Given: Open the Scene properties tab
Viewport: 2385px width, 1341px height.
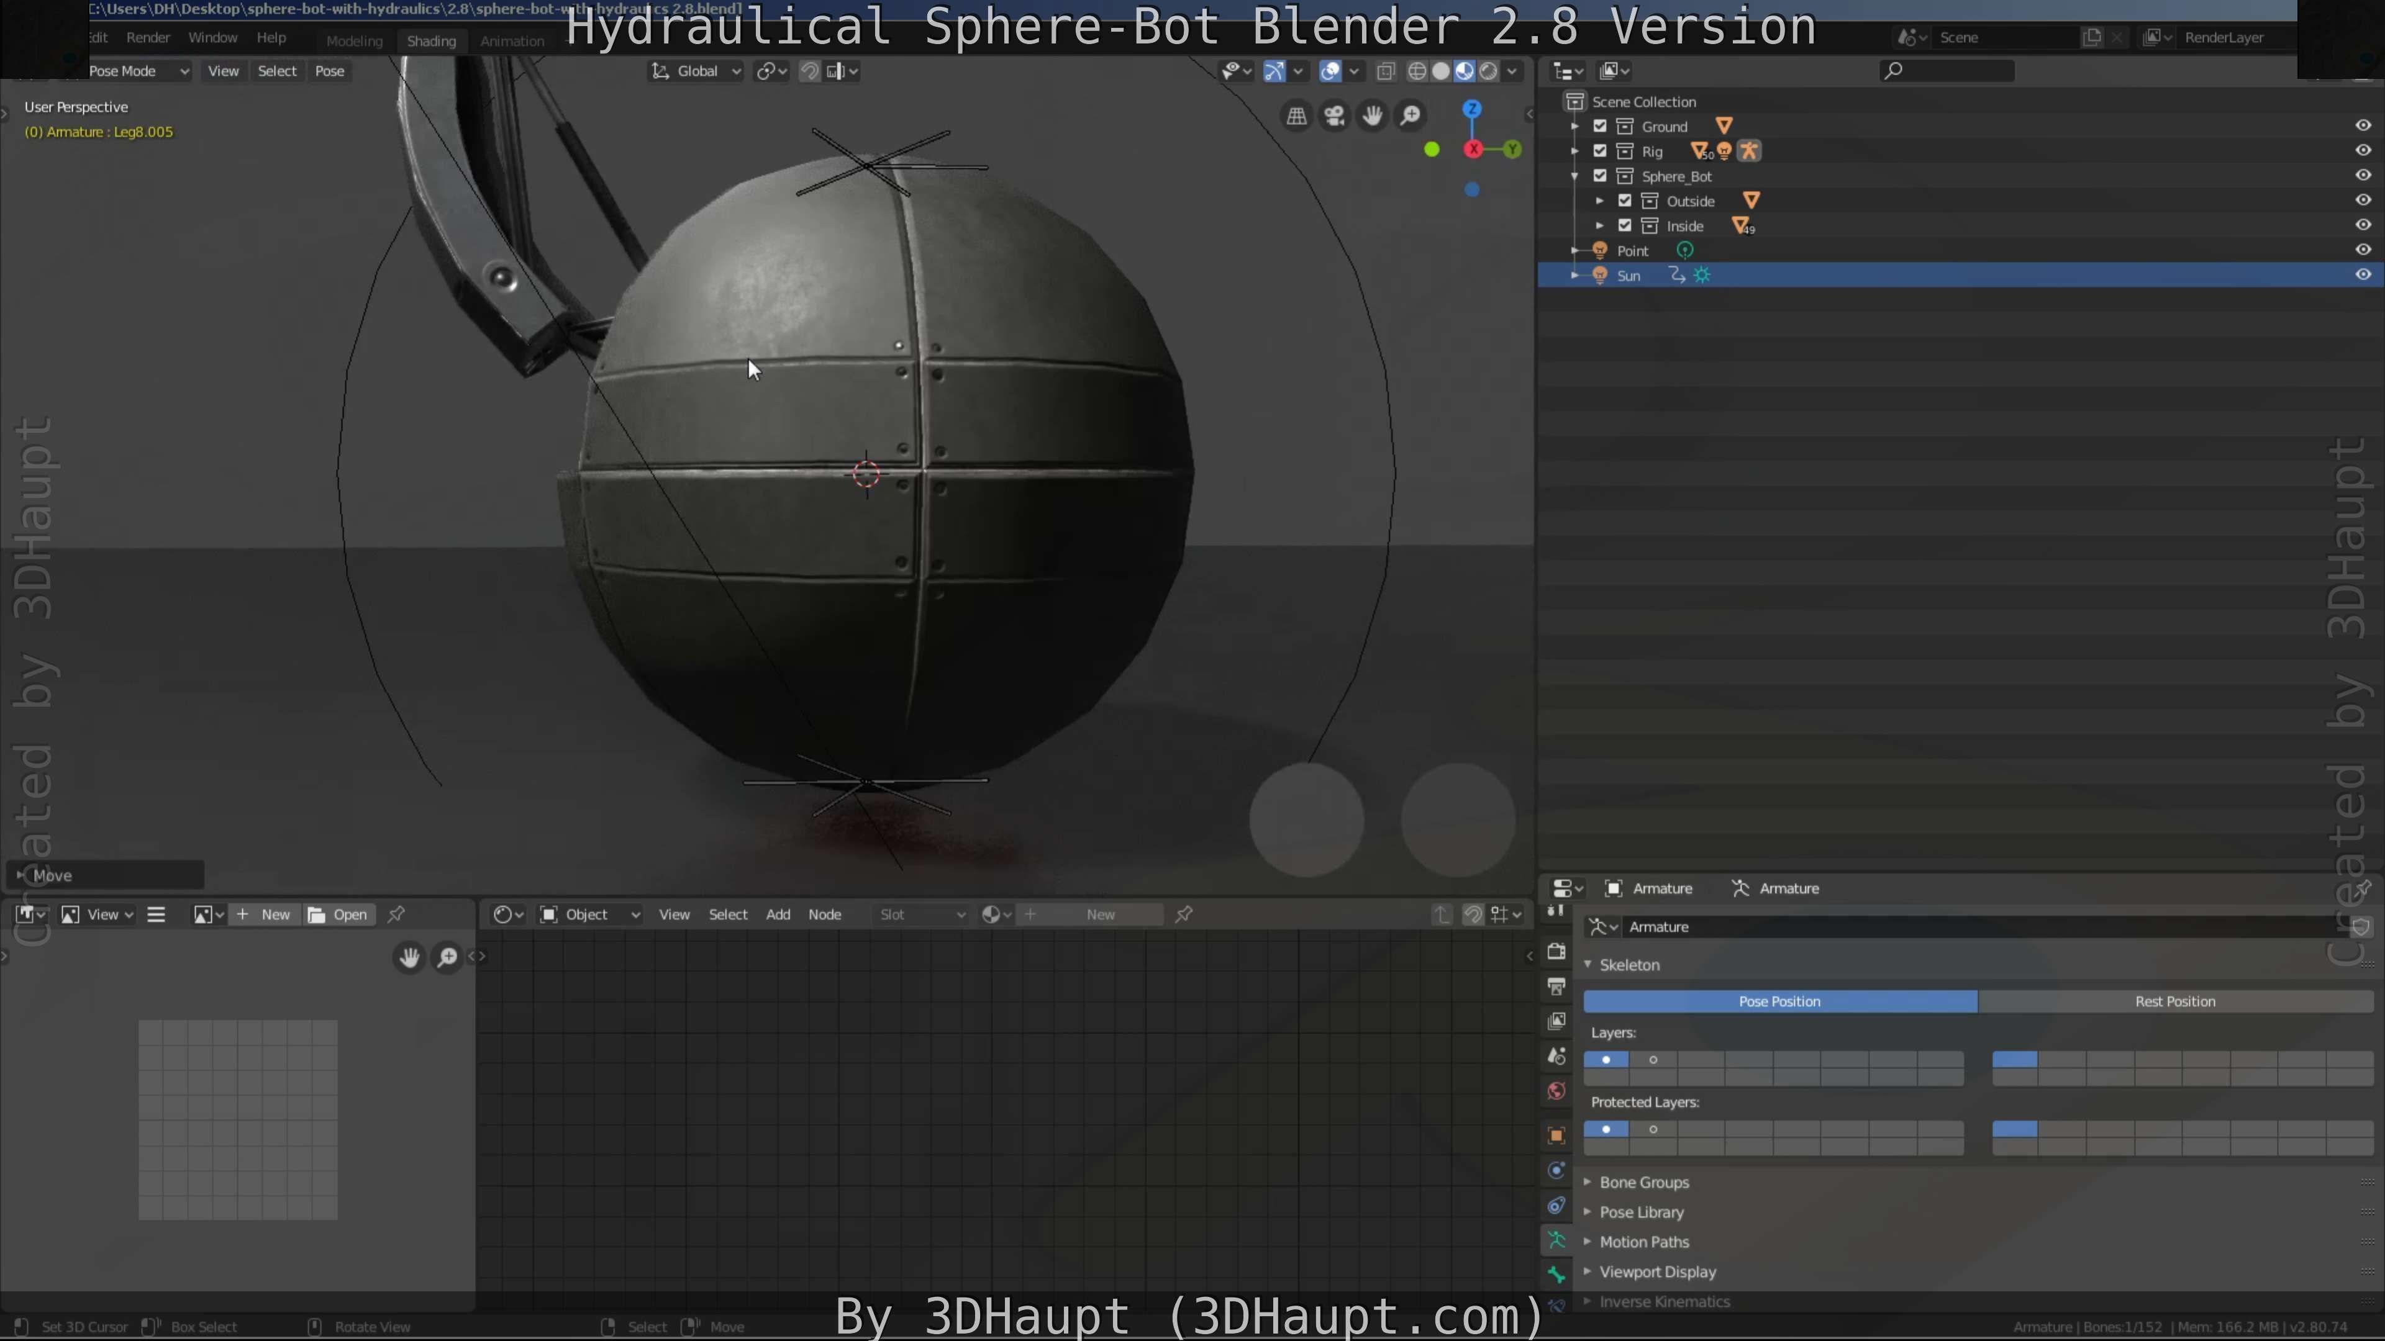Looking at the screenshot, I should (1556, 1056).
